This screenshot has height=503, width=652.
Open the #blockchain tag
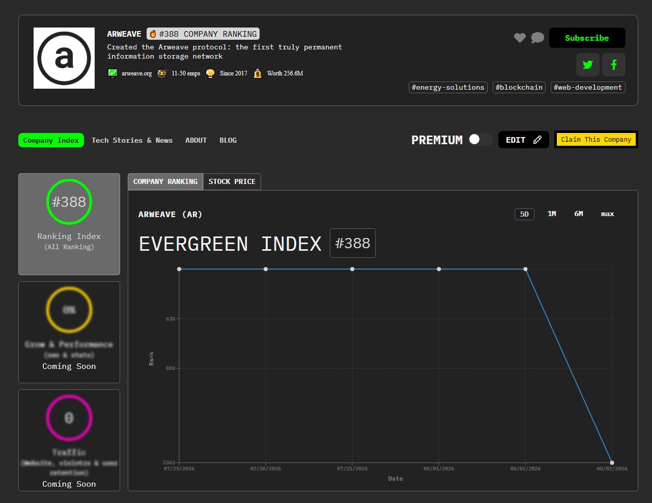click(519, 88)
